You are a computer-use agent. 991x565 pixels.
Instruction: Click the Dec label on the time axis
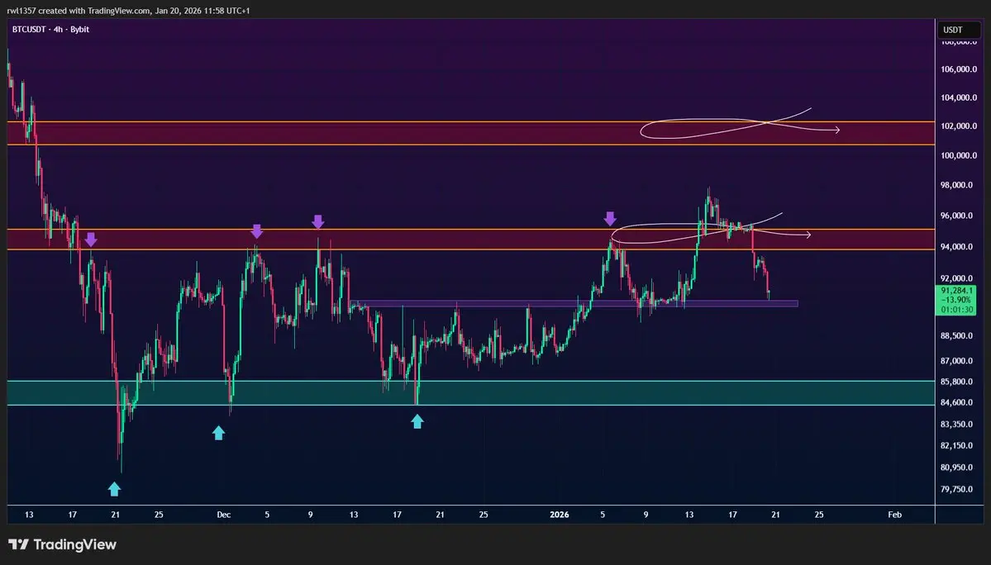pyautogui.click(x=224, y=515)
